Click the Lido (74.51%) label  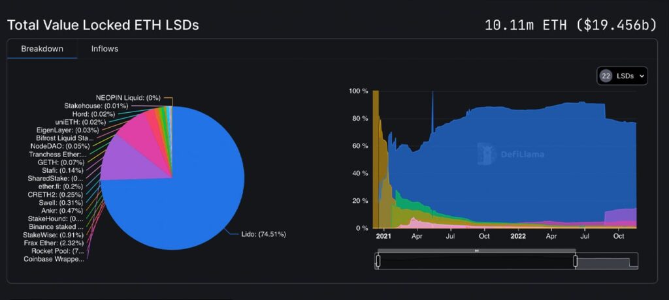(x=259, y=234)
